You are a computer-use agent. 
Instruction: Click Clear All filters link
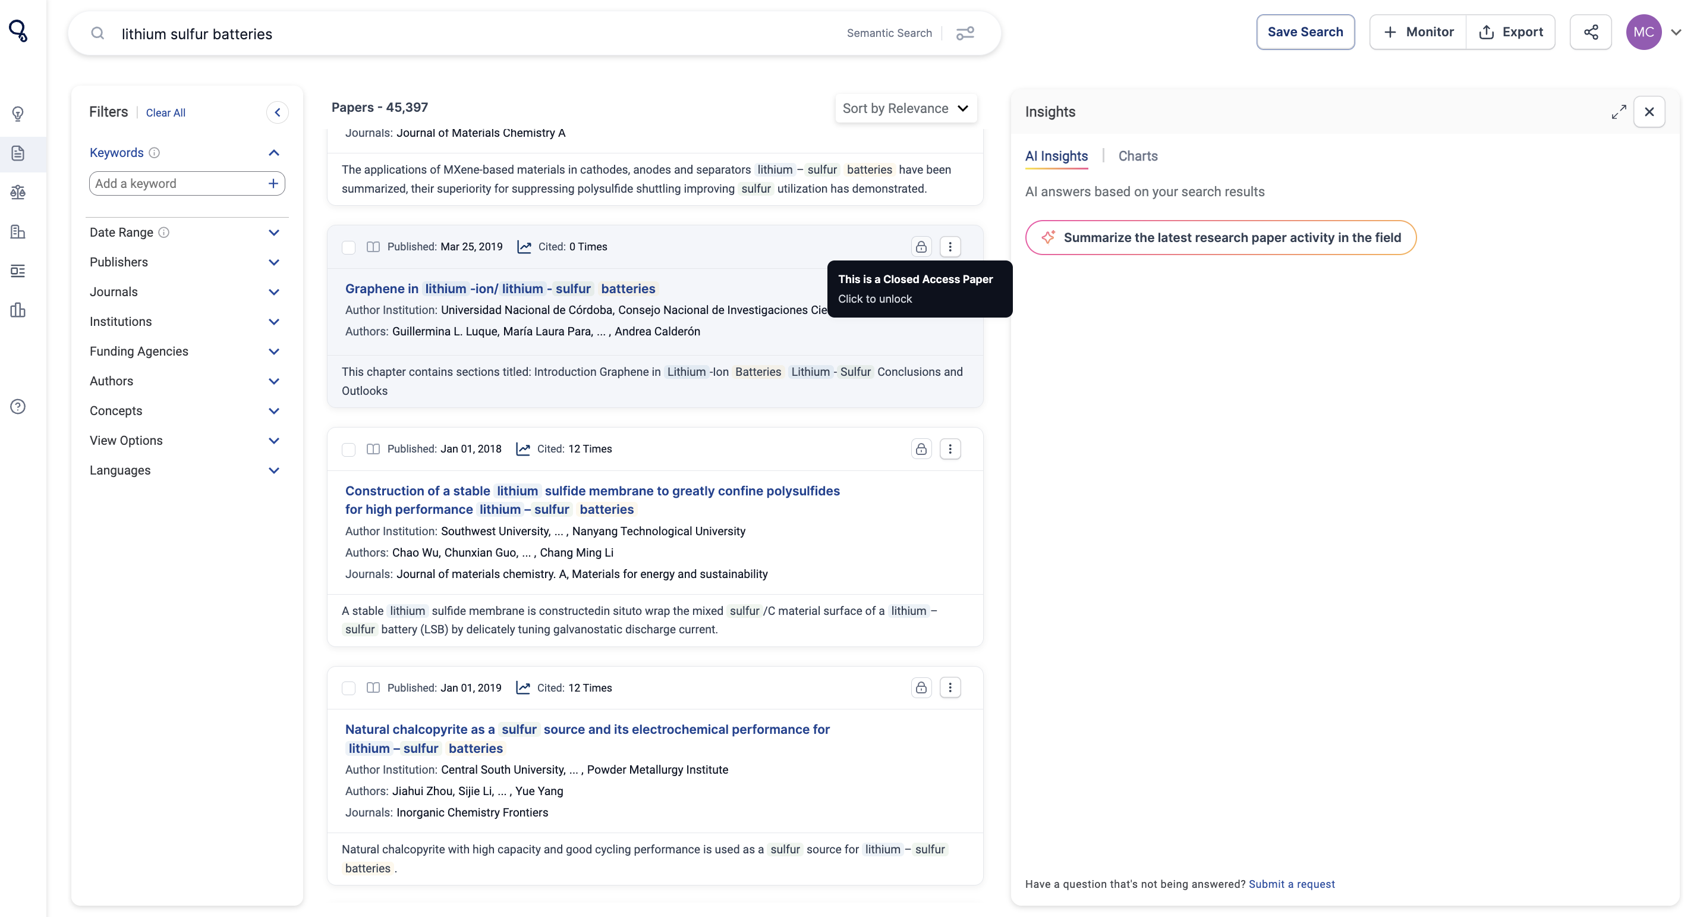[166, 113]
